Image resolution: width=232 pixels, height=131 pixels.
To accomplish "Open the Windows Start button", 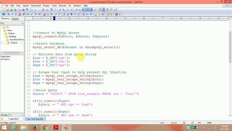I will pyautogui.click(x=4, y=128).
